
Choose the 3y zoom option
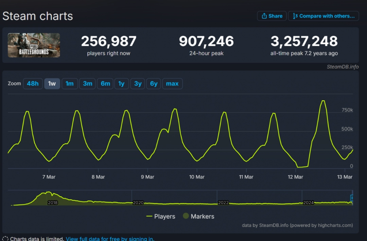(x=138, y=84)
